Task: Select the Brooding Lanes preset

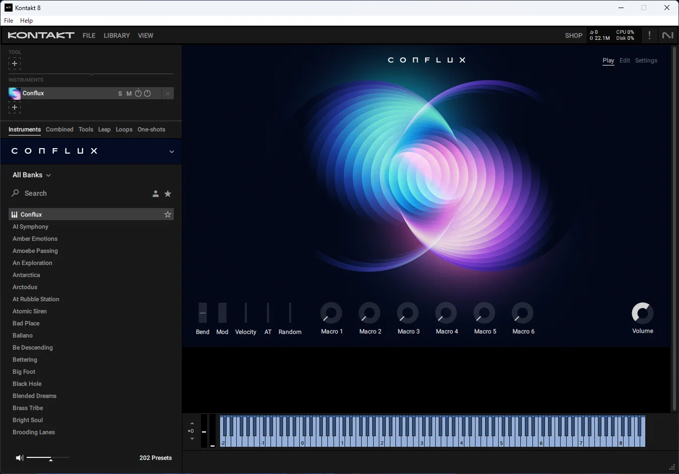Action: pyautogui.click(x=34, y=432)
